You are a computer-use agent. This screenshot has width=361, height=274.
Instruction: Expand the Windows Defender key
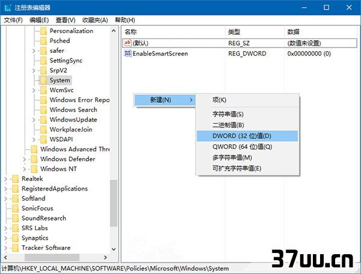point(25,159)
